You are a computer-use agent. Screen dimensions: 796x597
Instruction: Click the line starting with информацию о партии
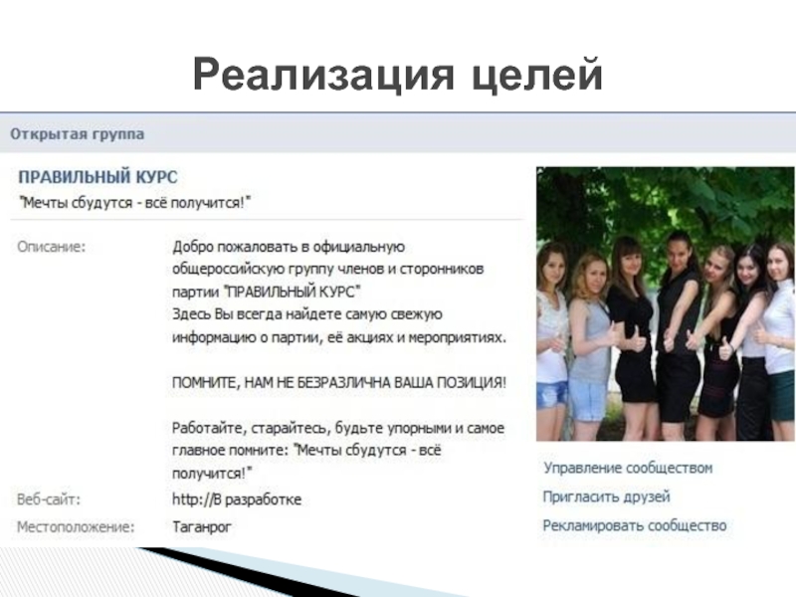click(x=339, y=337)
